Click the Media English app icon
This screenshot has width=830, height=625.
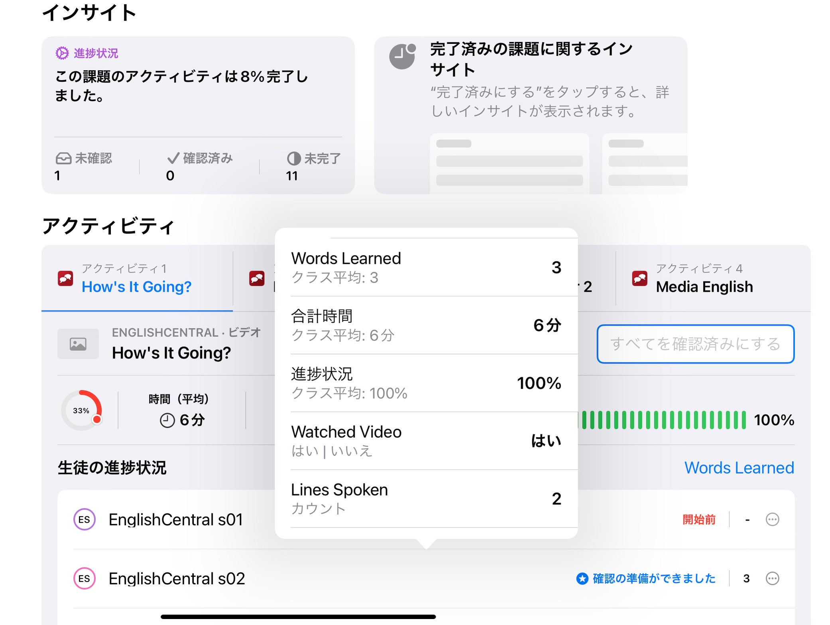[x=639, y=278]
